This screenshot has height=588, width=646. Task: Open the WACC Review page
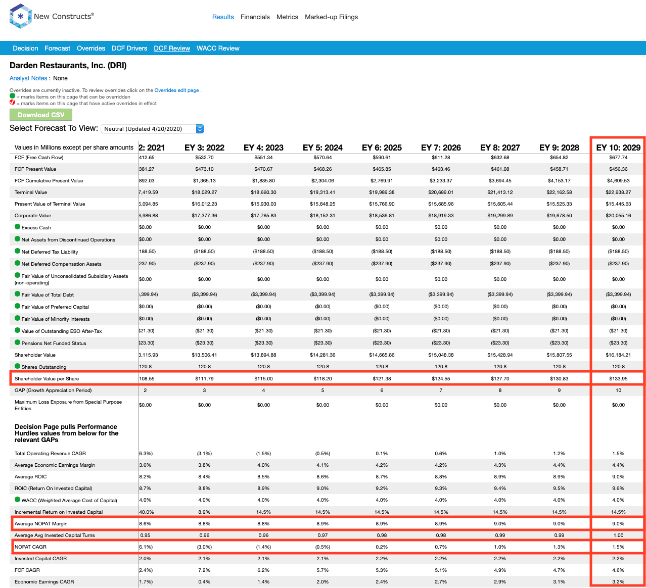pyautogui.click(x=218, y=48)
